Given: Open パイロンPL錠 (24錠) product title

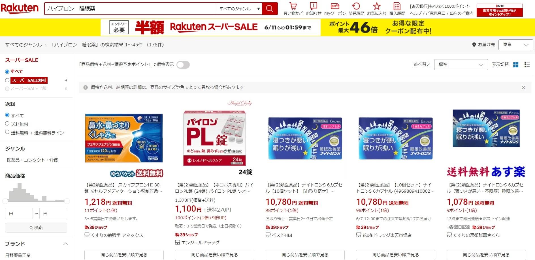Looking at the screenshot, I should [x=214, y=188].
